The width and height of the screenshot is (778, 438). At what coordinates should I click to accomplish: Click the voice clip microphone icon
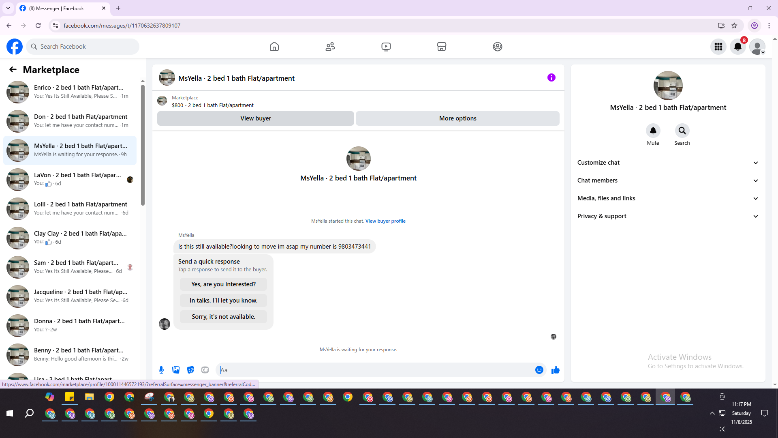tap(161, 370)
